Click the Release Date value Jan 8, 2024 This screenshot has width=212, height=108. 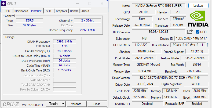142,25
